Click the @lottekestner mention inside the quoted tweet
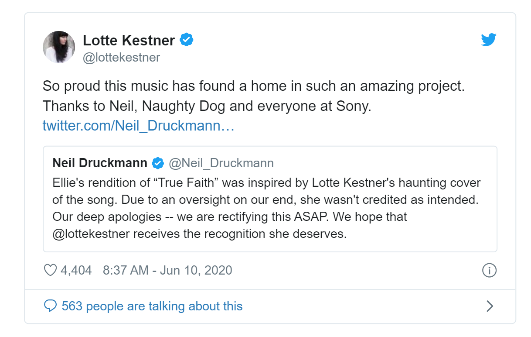The image size is (531, 337). [x=91, y=234]
